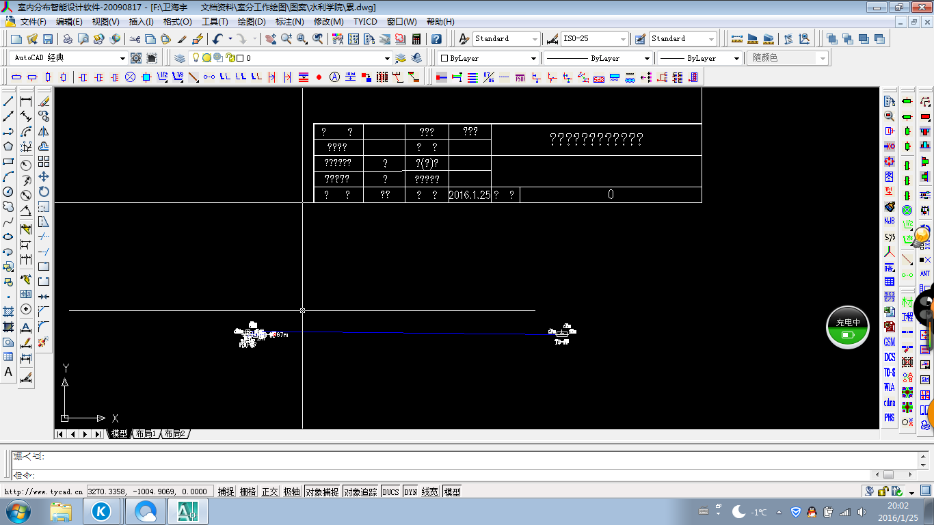Click the circled A symbol in TYICD toolbar
The image size is (934, 525).
(334, 77)
